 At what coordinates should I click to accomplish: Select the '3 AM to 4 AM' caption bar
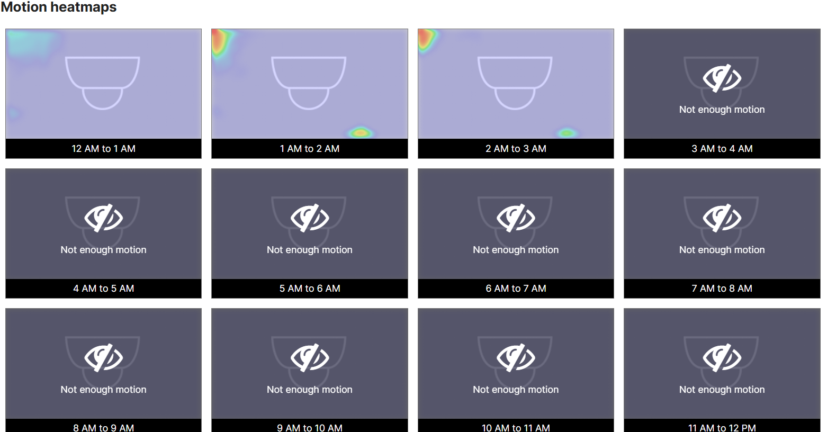click(722, 149)
